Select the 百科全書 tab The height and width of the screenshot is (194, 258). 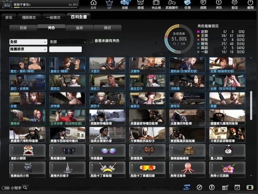pos(79,17)
